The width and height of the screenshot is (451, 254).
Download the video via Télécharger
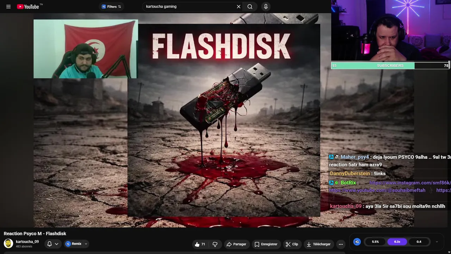[x=319, y=244]
